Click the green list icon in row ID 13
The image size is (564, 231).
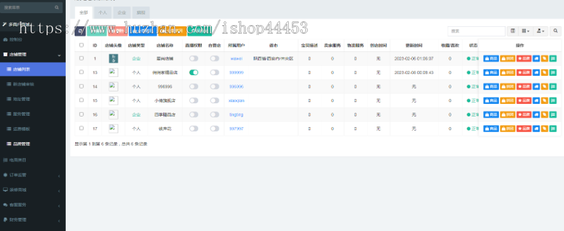[x=553, y=73]
